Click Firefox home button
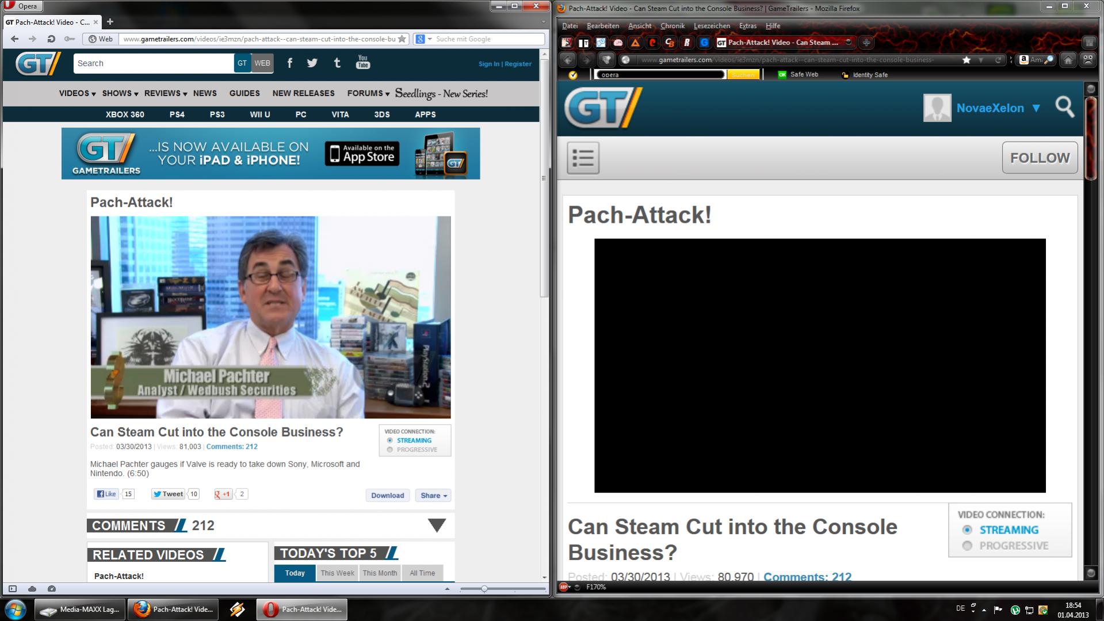Screen dimensions: 1104x621 1068,60
